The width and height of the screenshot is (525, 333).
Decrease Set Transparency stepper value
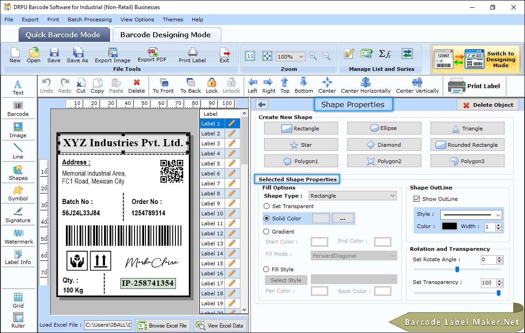coord(500,285)
